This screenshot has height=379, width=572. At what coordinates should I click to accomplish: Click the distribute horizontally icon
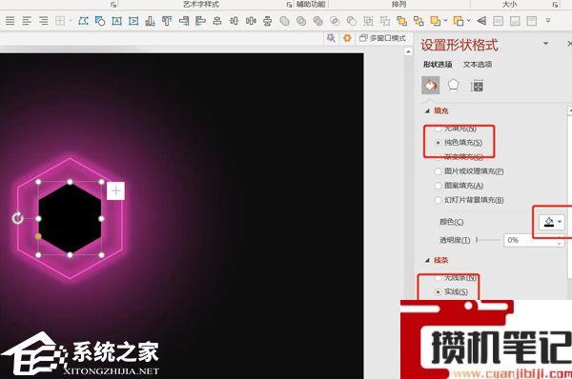coord(251,21)
